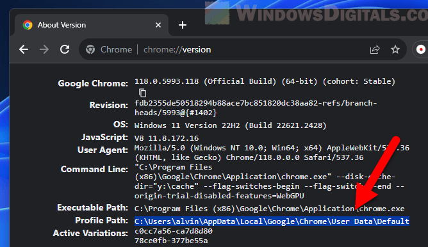428x247 pixels.
Task: Click variation '78ce0fb-377be55a'
Action: 171,241
